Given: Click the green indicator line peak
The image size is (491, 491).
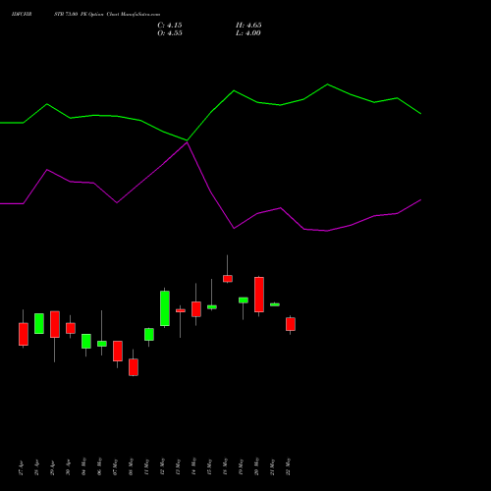Looking at the screenshot, I should (x=327, y=84).
